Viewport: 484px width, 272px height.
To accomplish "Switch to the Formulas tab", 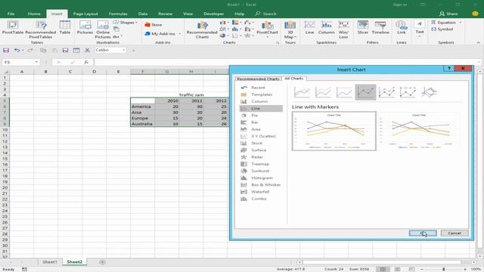I will click(118, 14).
